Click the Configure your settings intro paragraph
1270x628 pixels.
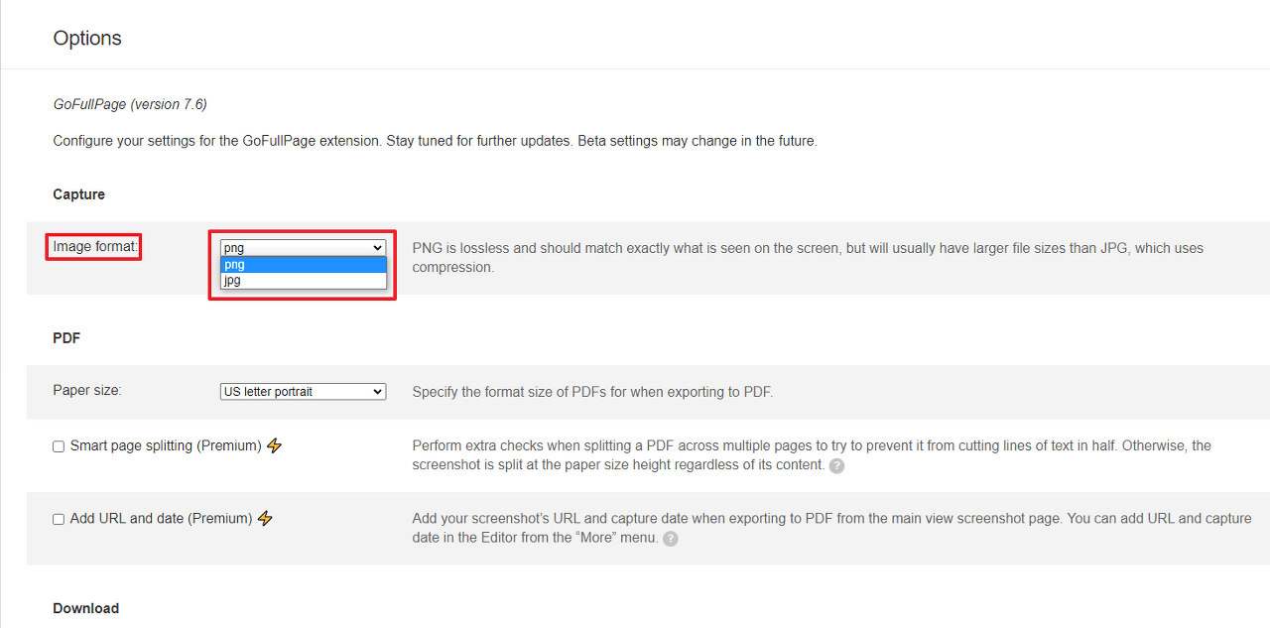point(435,141)
